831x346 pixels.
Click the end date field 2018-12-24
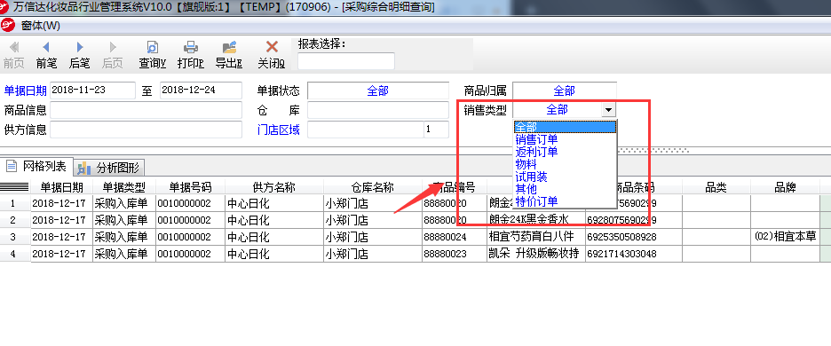(x=201, y=90)
